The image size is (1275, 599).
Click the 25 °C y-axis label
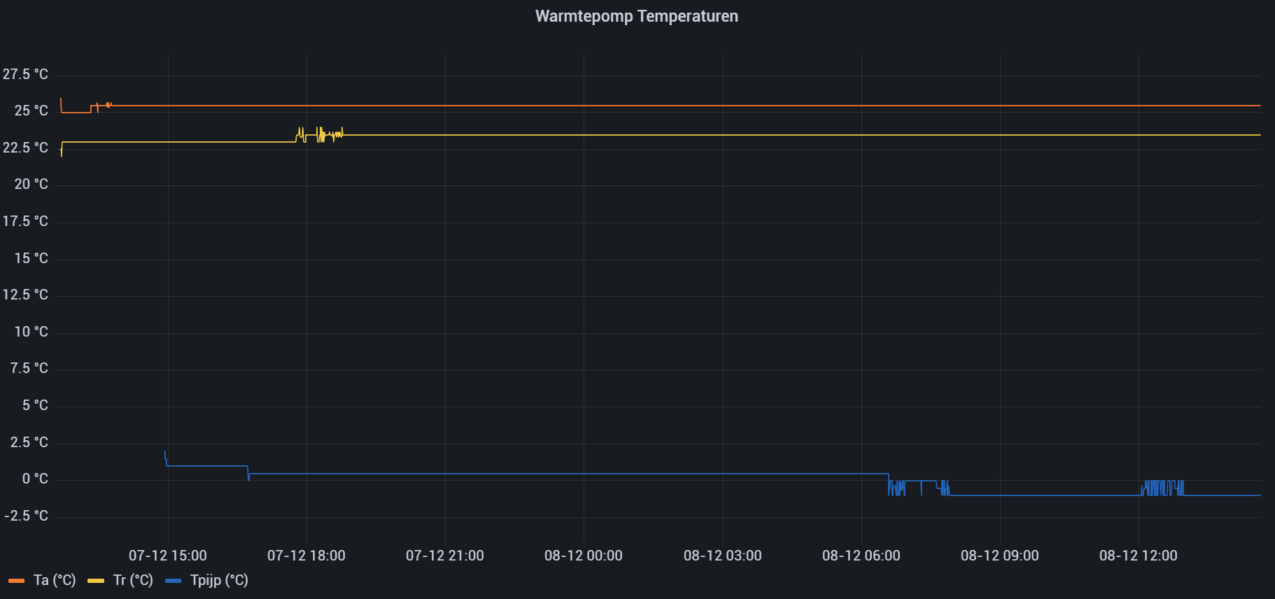(x=31, y=111)
